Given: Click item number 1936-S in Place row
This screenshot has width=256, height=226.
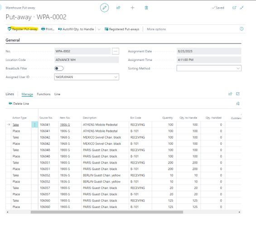Looking at the screenshot, I should [65, 182].
